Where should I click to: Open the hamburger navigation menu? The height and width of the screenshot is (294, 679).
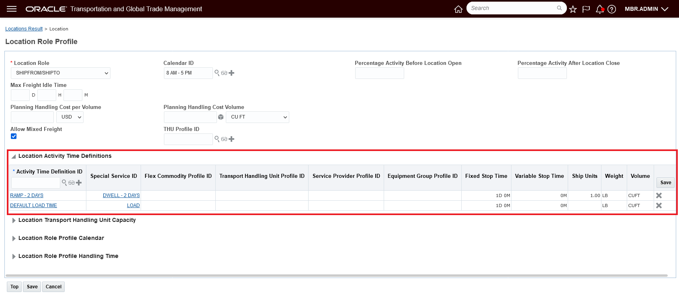point(12,9)
